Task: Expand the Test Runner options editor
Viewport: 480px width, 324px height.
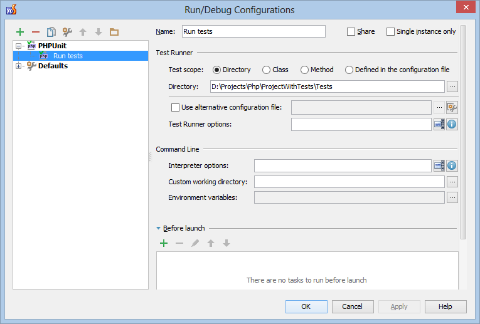Action: click(x=439, y=124)
